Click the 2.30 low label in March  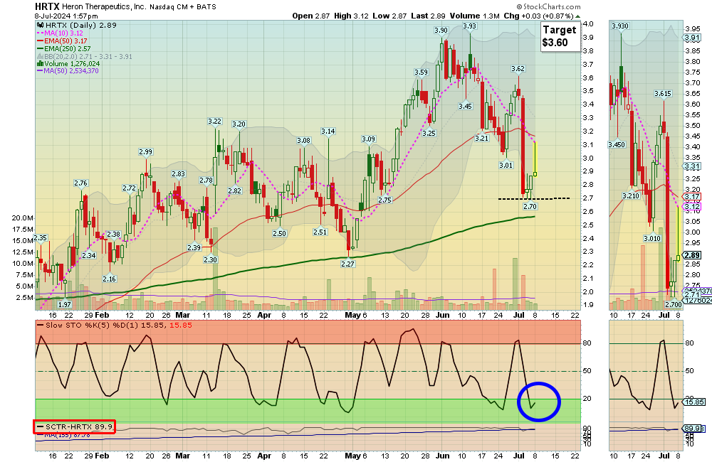pos(210,260)
